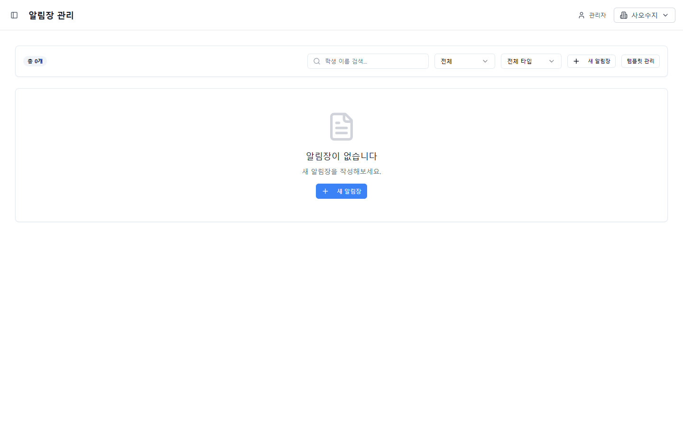Image resolution: width=683 pixels, height=427 pixels.
Task: Open the 전체 타입 type dropdown
Action: pos(531,61)
